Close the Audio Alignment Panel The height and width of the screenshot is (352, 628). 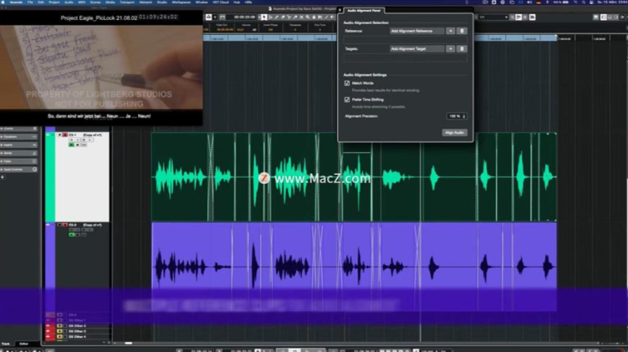(x=340, y=9)
